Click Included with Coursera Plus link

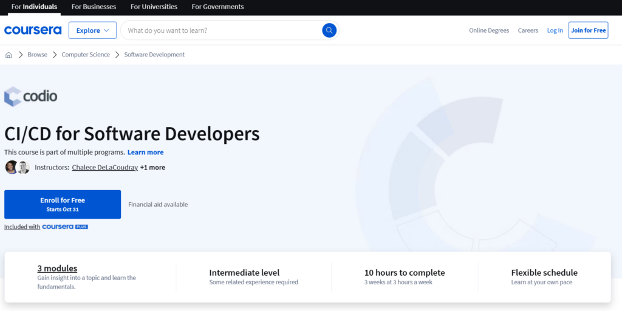click(46, 227)
